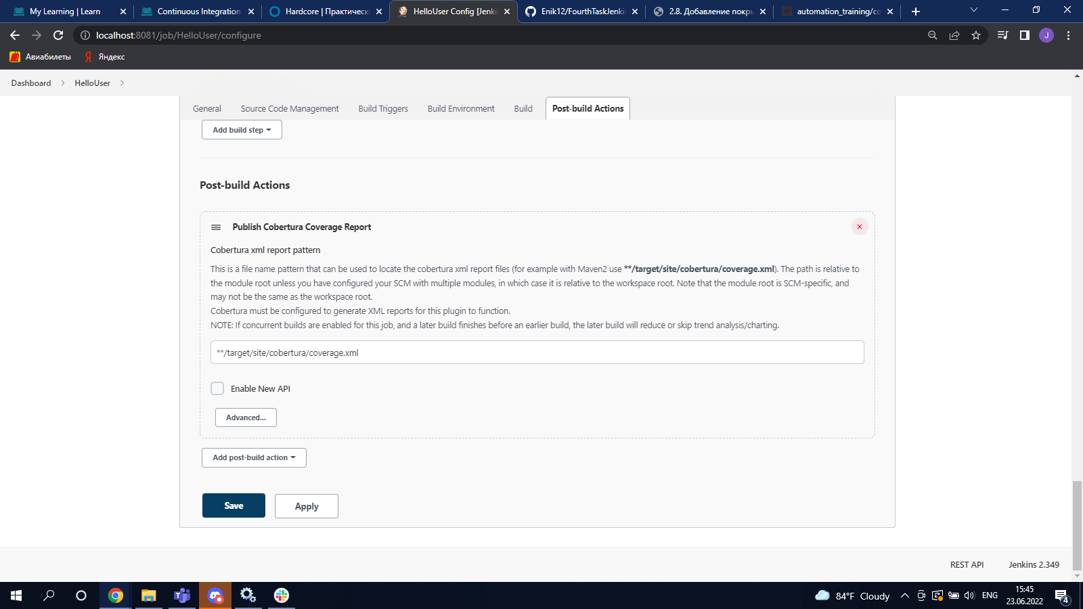1083x609 pixels.
Task: Open the Add post-build action dropdown
Action: coord(254,457)
